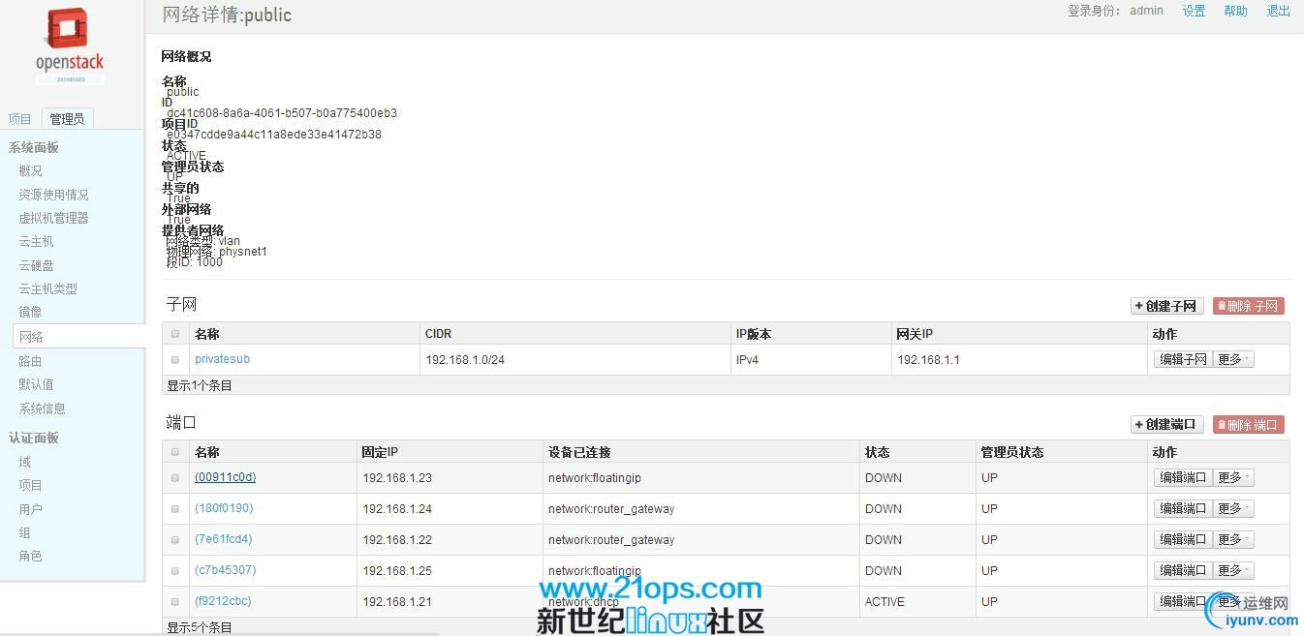Open the privatesub subnet link
The image size is (1304, 636).
click(222, 359)
